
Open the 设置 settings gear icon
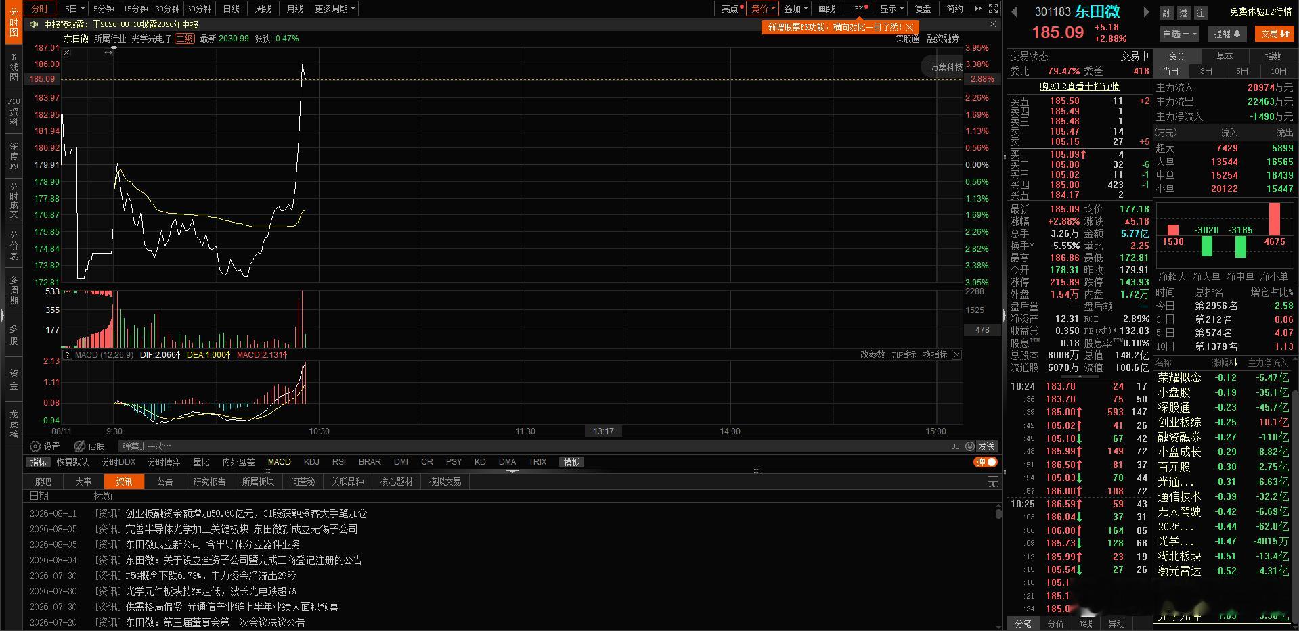pos(35,446)
